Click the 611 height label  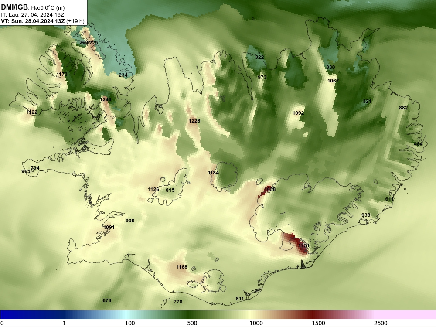(389, 199)
